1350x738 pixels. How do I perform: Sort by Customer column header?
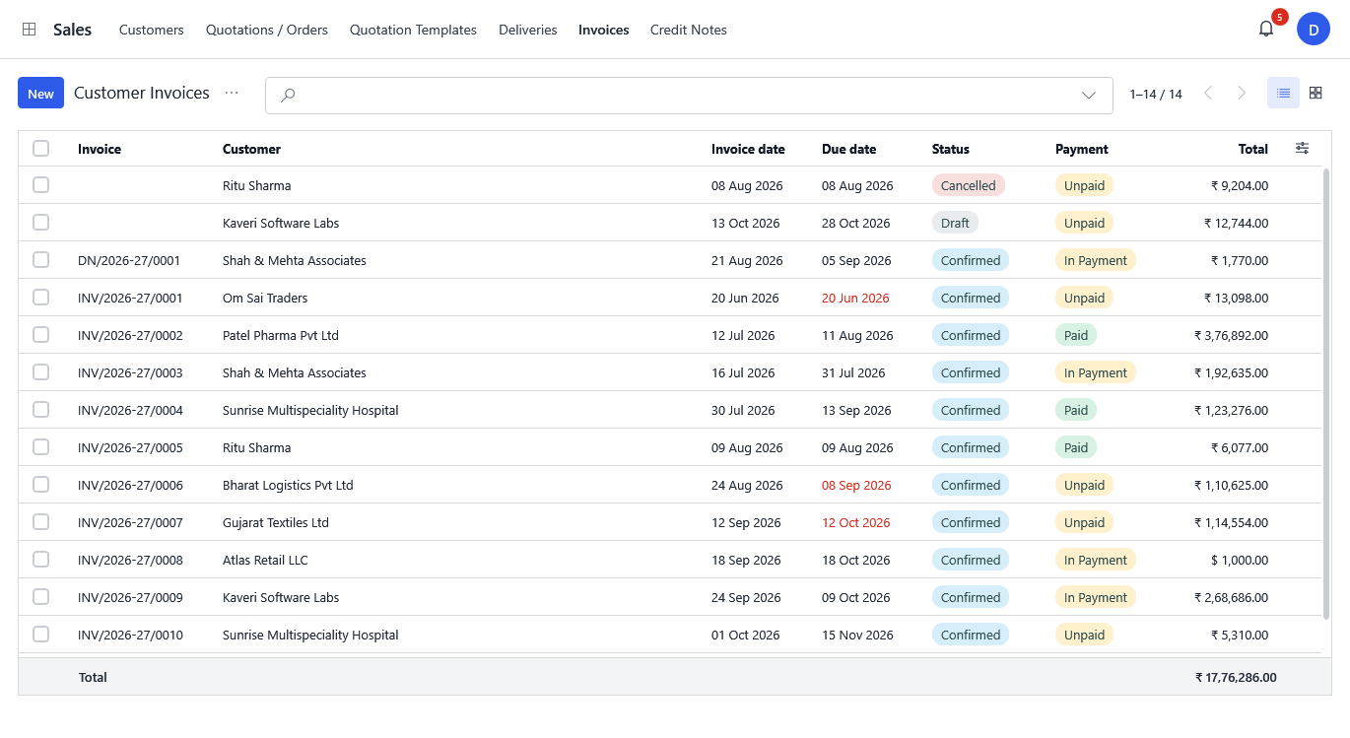click(251, 150)
